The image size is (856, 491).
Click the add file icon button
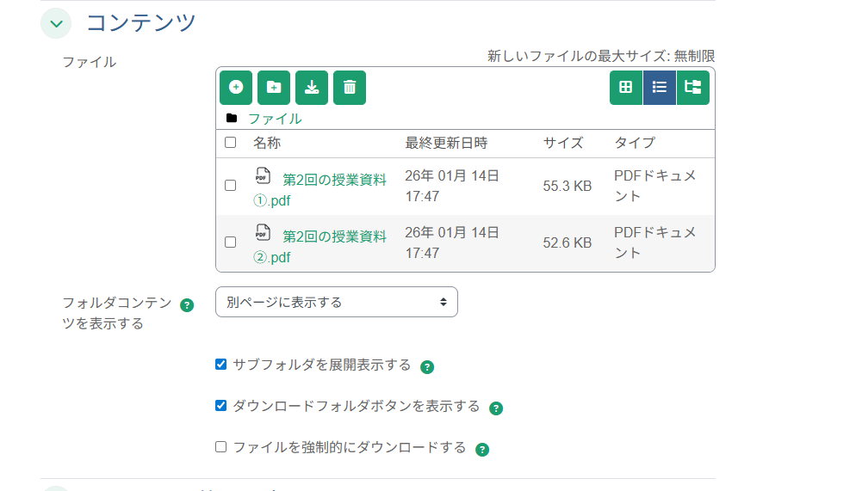tap(236, 88)
